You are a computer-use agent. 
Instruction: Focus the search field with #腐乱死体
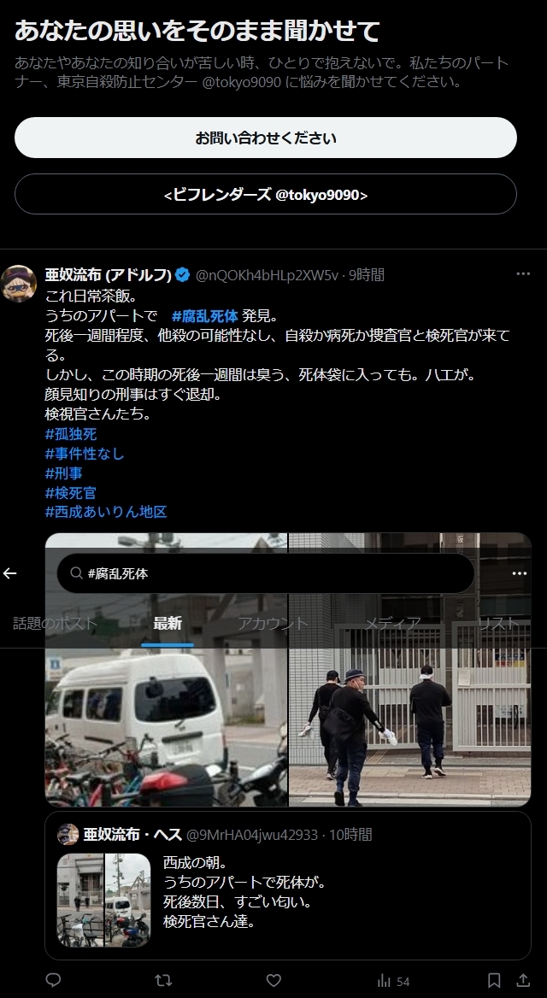(x=266, y=573)
